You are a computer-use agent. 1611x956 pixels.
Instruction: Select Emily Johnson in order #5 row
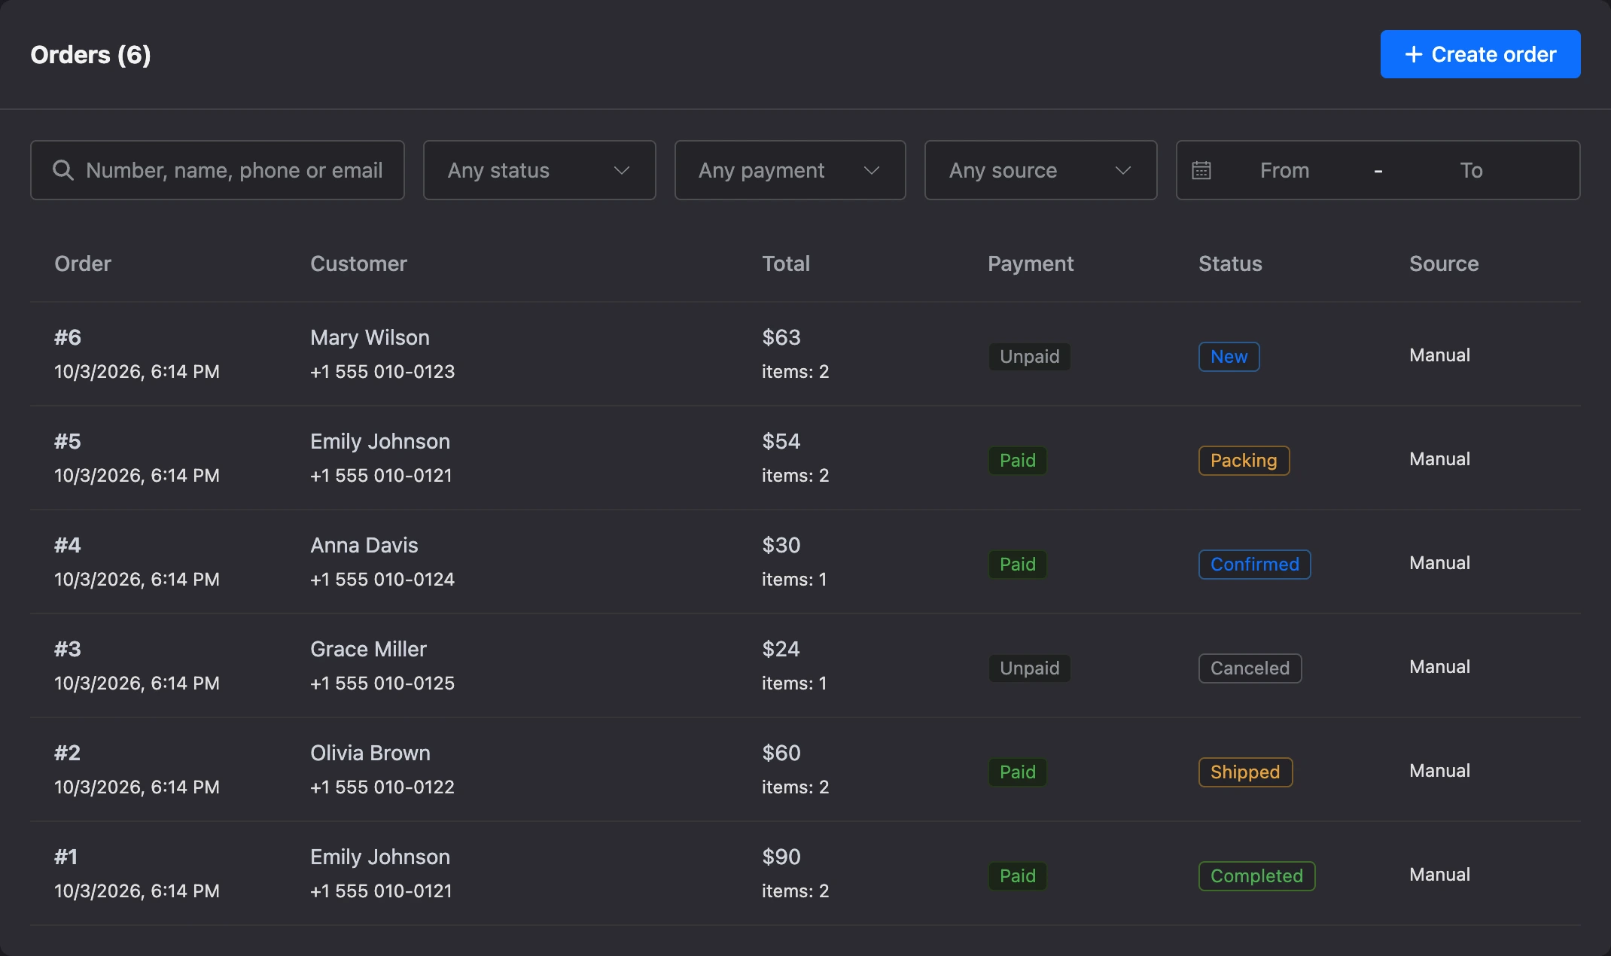pos(380,441)
